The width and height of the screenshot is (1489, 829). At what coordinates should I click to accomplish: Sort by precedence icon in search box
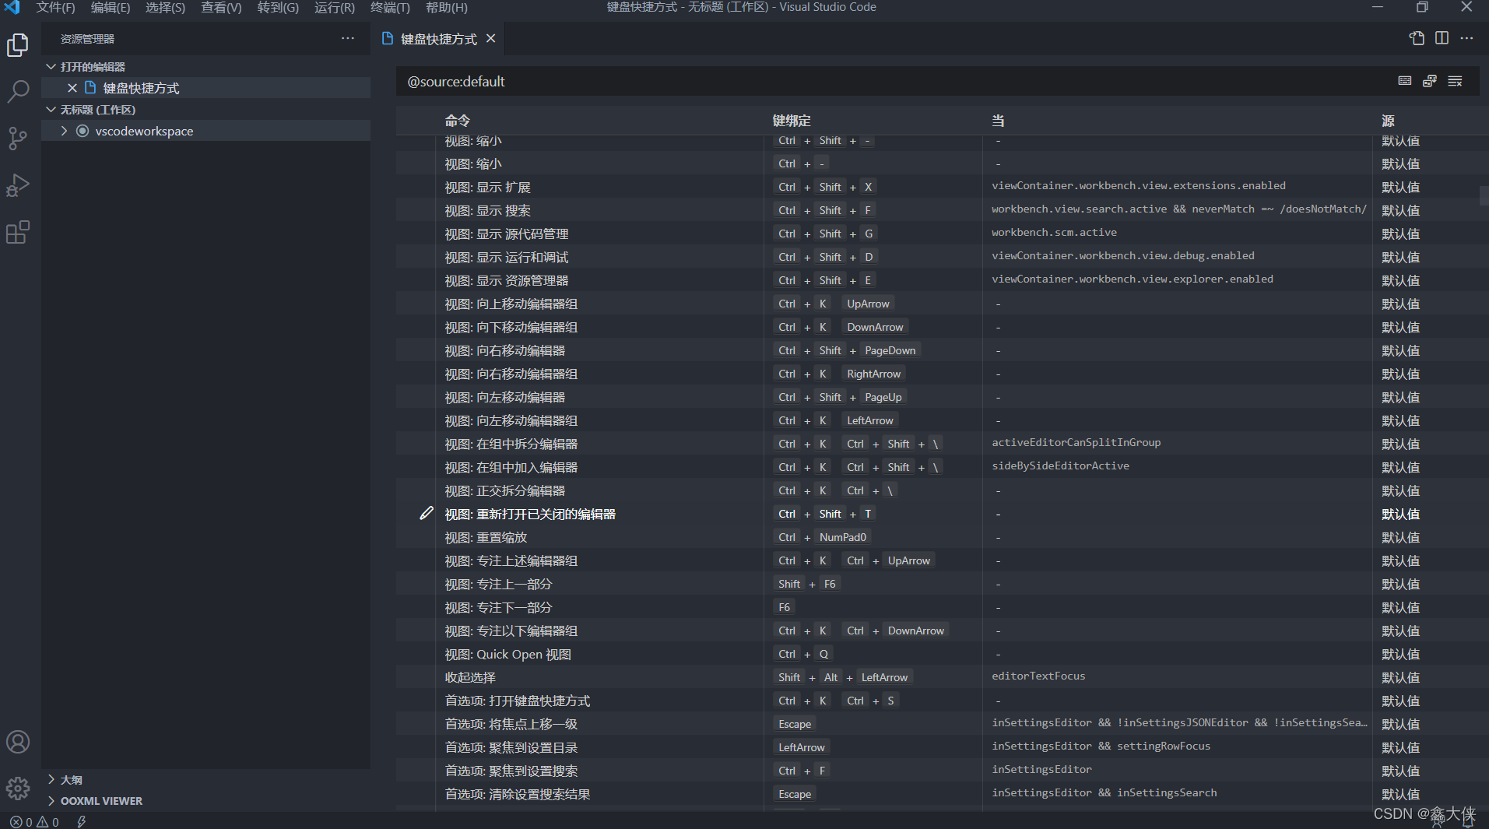1430,81
